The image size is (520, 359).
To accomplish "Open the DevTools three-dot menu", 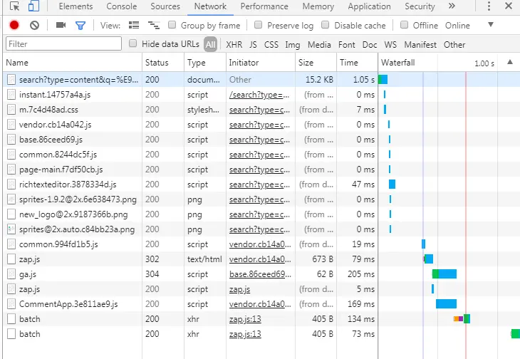I will point(489,6).
